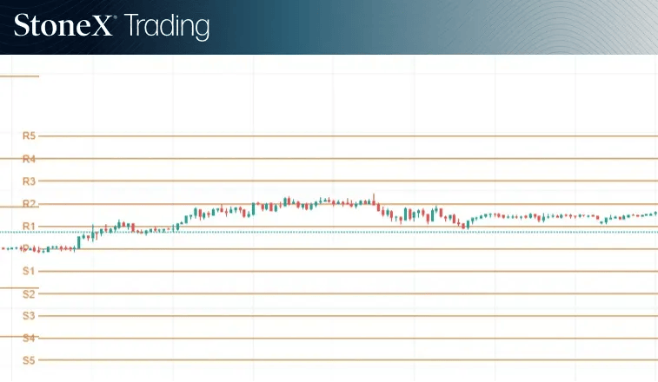Select the S2 support level label

click(29, 294)
